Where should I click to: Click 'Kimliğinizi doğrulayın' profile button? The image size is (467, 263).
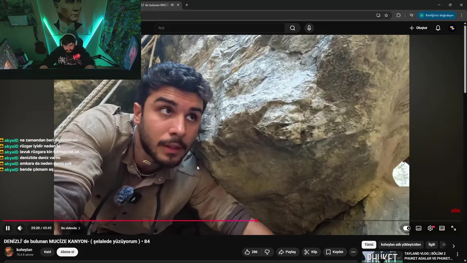pyautogui.click(x=436, y=15)
